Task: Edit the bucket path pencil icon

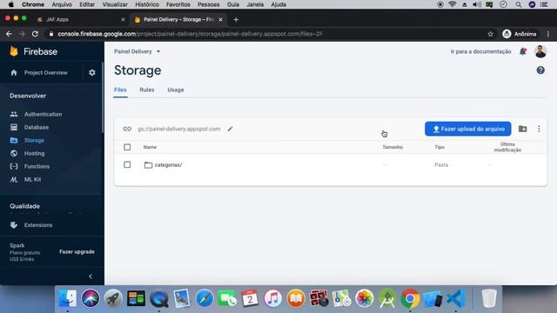Action: click(x=230, y=129)
